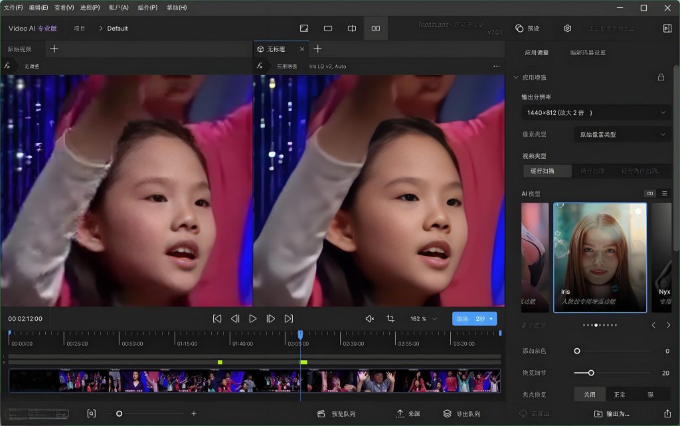This screenshot has height=426, width=680.
Task: Set 焦点修复 to 正常
Action: click(618, 394)
